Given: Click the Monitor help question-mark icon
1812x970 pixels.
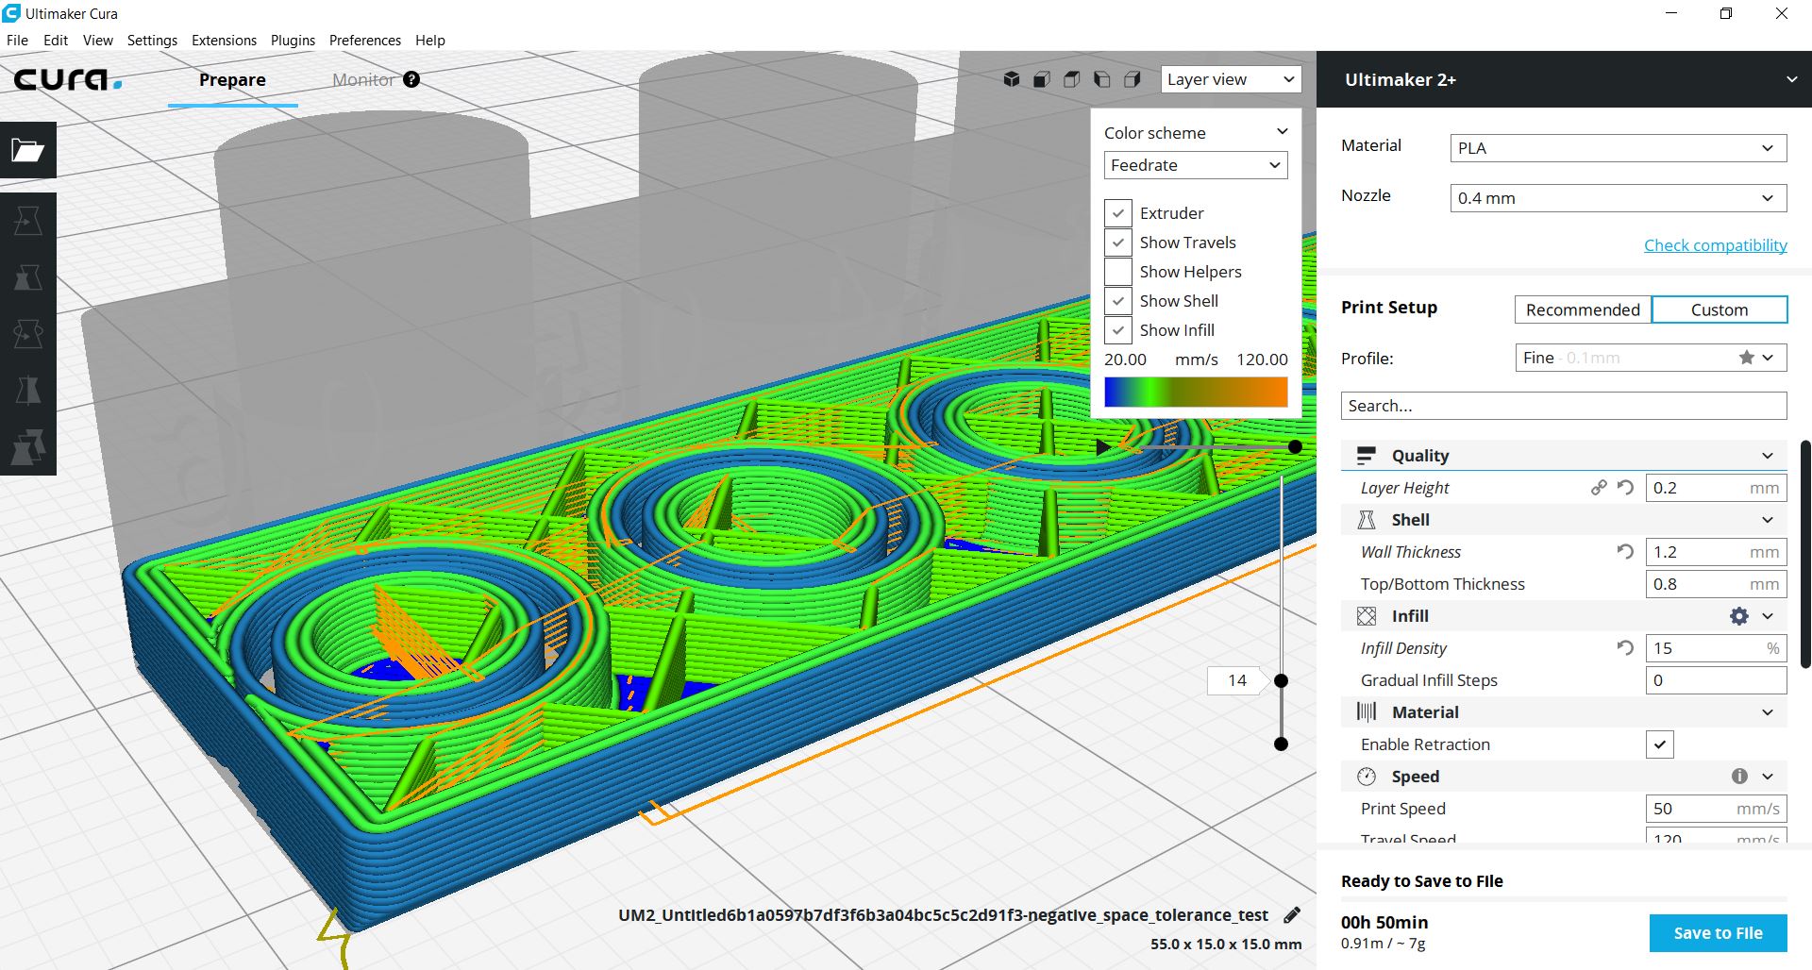Looking at the screenshot, I should click(x=411, y=79).
